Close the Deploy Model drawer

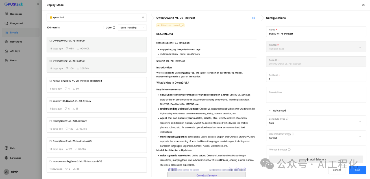pos(363,5)
